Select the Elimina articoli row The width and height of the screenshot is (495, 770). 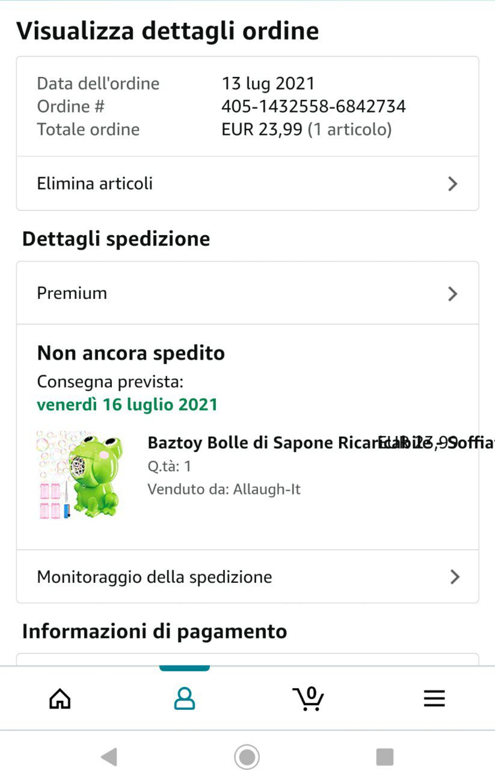coord(95,183)
